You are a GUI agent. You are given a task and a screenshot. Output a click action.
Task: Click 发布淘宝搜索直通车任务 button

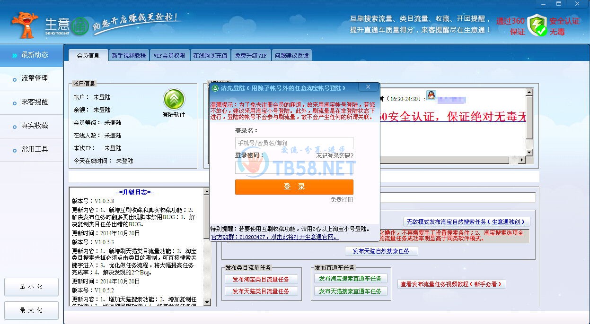tap(351, 279)
